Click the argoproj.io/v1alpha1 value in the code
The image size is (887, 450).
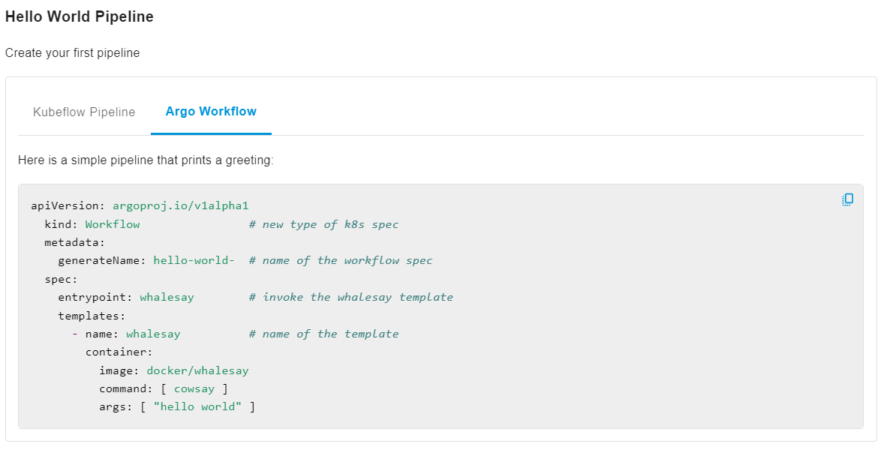(x=180, y=206)
